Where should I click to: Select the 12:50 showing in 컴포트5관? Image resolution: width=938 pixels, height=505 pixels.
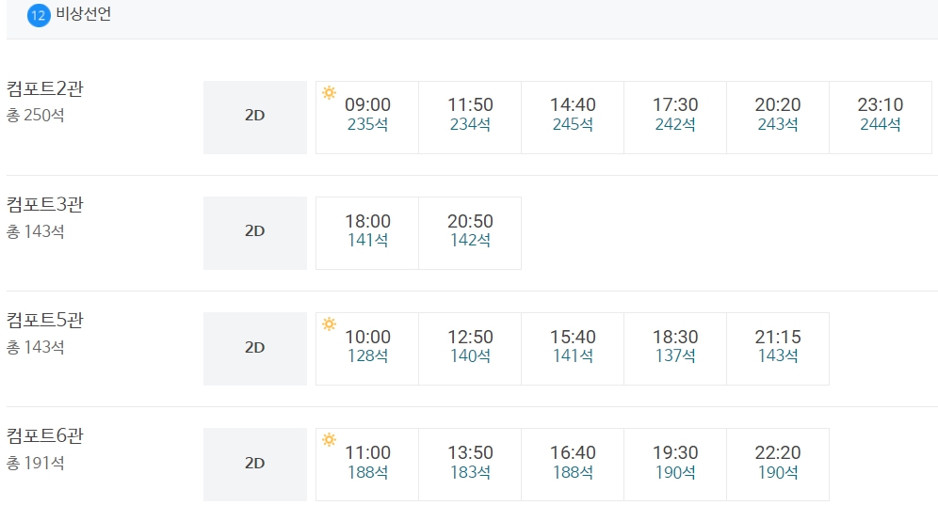(x=470, y=349)
